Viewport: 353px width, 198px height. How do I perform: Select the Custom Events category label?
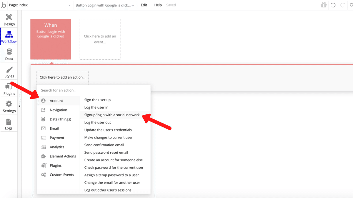click(62, 175)
